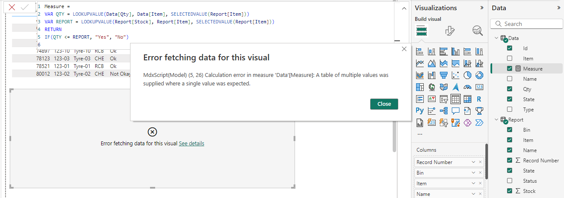Check the Type field checkbox
The height and width of the screenshot is (198, 564).
(510, 109)
